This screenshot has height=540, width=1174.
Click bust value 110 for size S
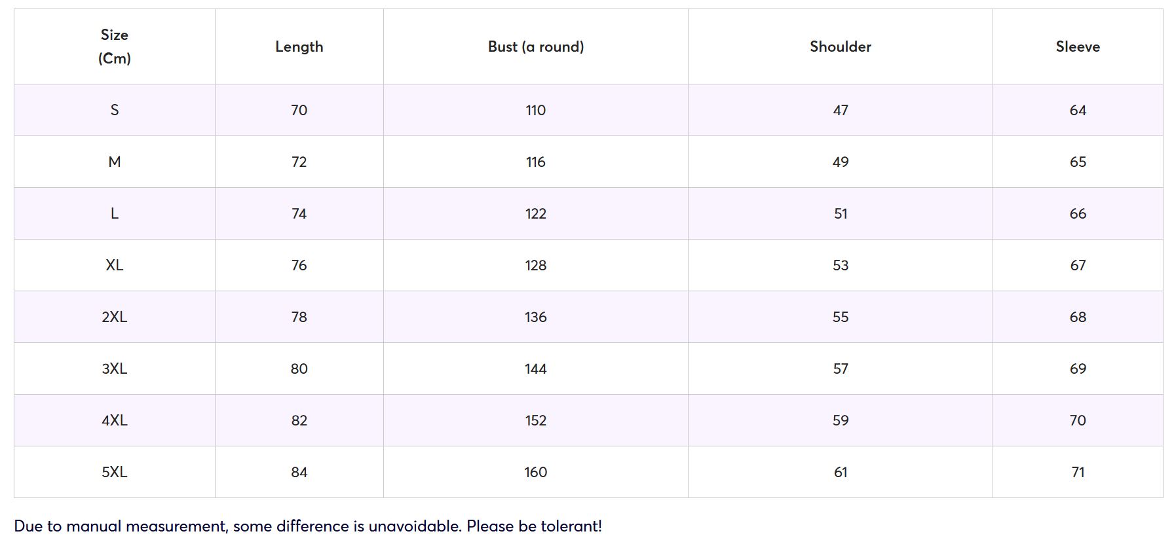click(x=535, y=110)
